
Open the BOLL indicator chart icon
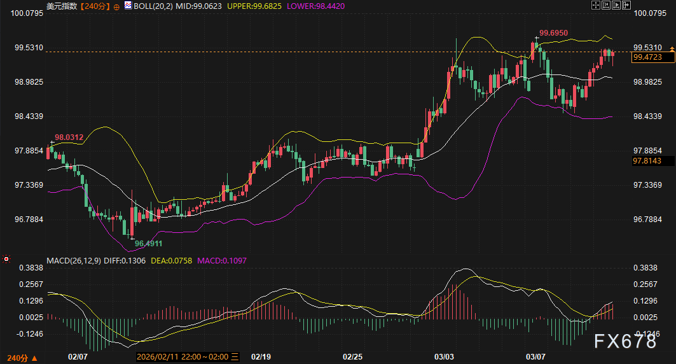coord(128,6)
